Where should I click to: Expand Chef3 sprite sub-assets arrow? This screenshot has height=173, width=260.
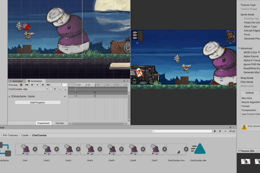click(78, 149)
